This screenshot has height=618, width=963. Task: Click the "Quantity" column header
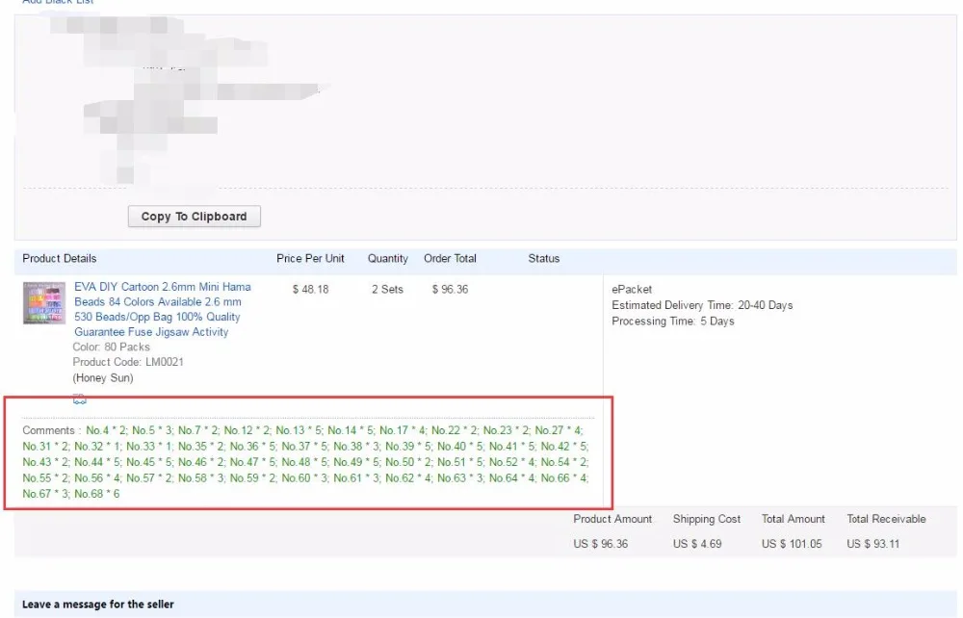(387, 258)
